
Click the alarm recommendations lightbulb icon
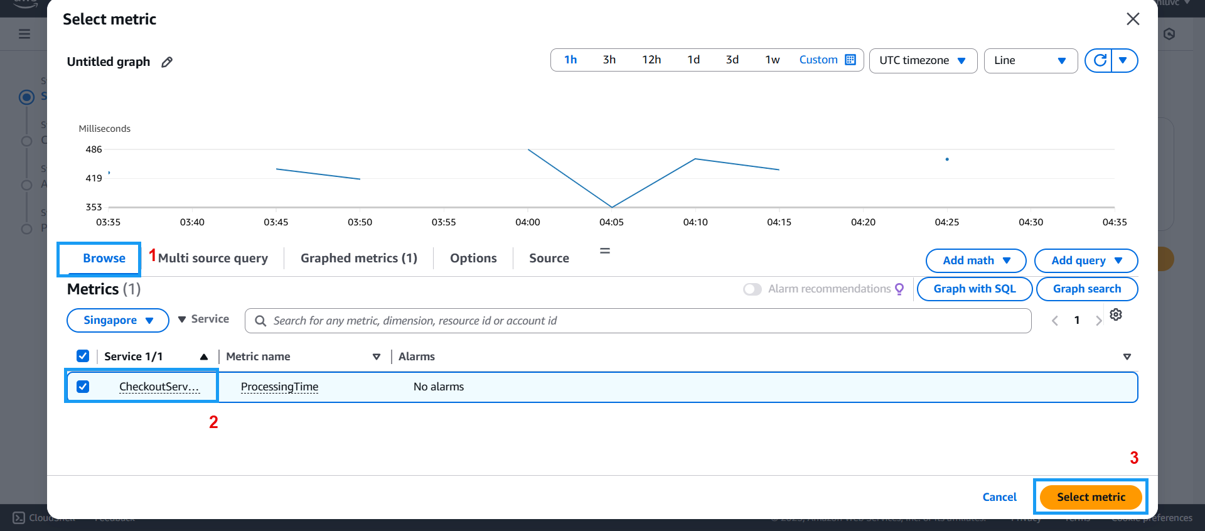coord(899,289)
